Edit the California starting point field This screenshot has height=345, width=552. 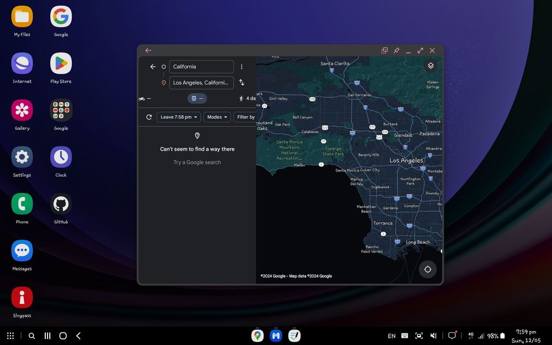point(201,66)
